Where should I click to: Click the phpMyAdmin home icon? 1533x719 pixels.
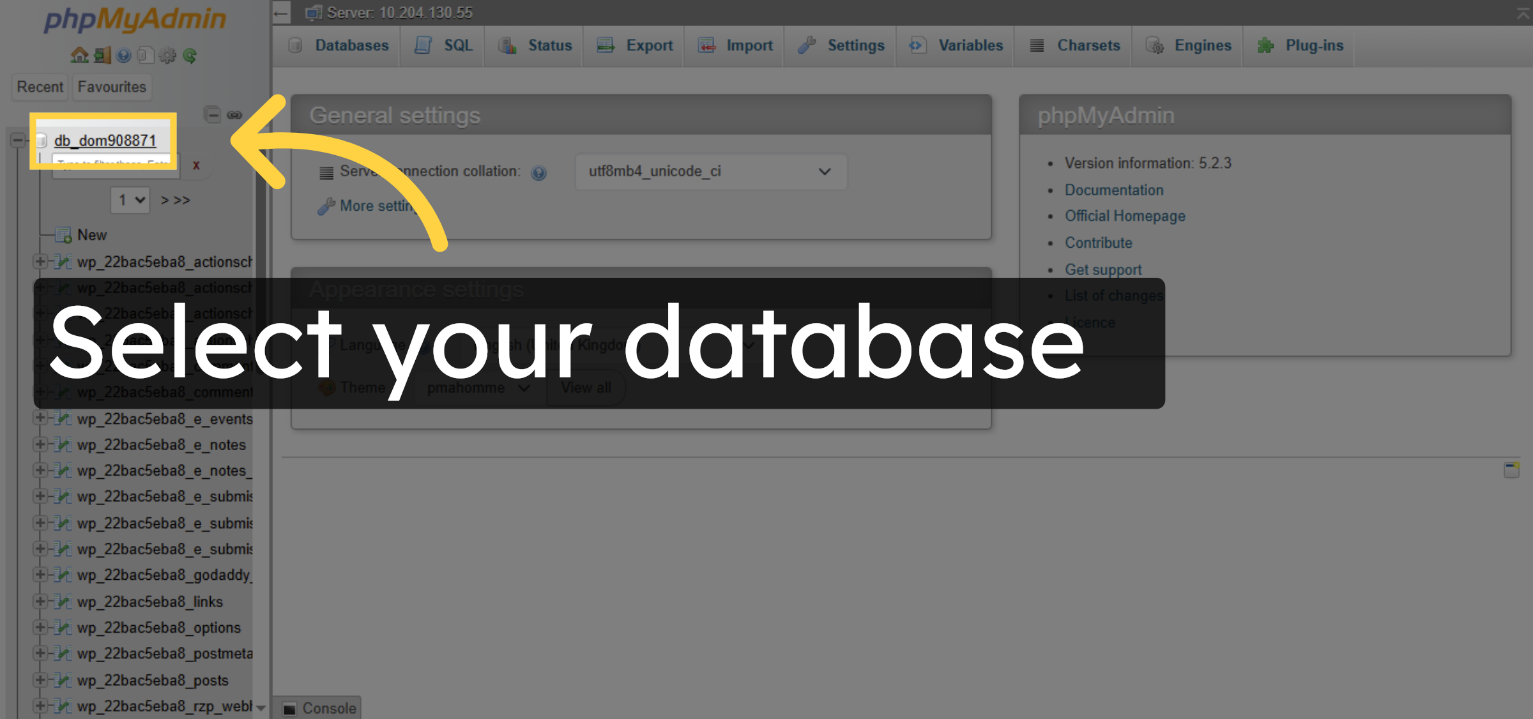coord(80,56)
